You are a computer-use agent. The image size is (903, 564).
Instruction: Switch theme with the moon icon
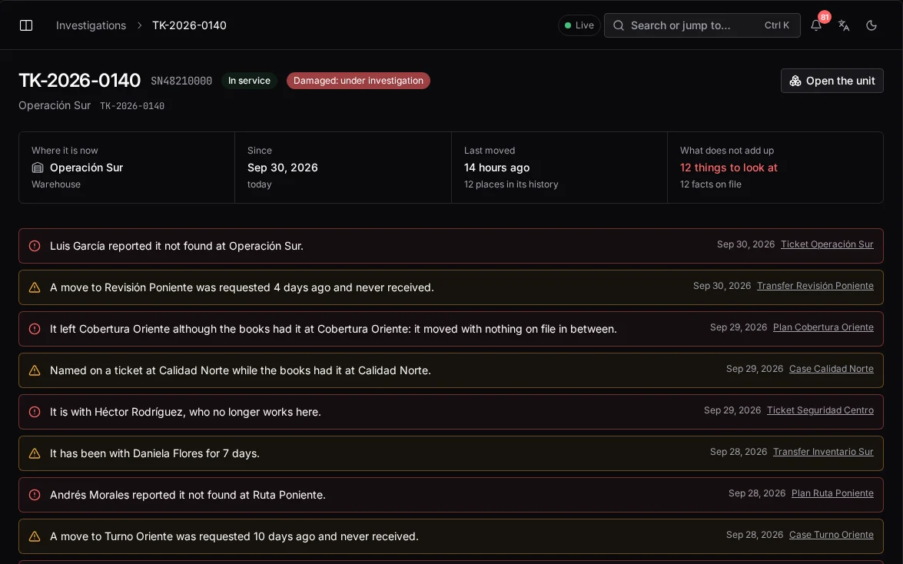point(871,25)
